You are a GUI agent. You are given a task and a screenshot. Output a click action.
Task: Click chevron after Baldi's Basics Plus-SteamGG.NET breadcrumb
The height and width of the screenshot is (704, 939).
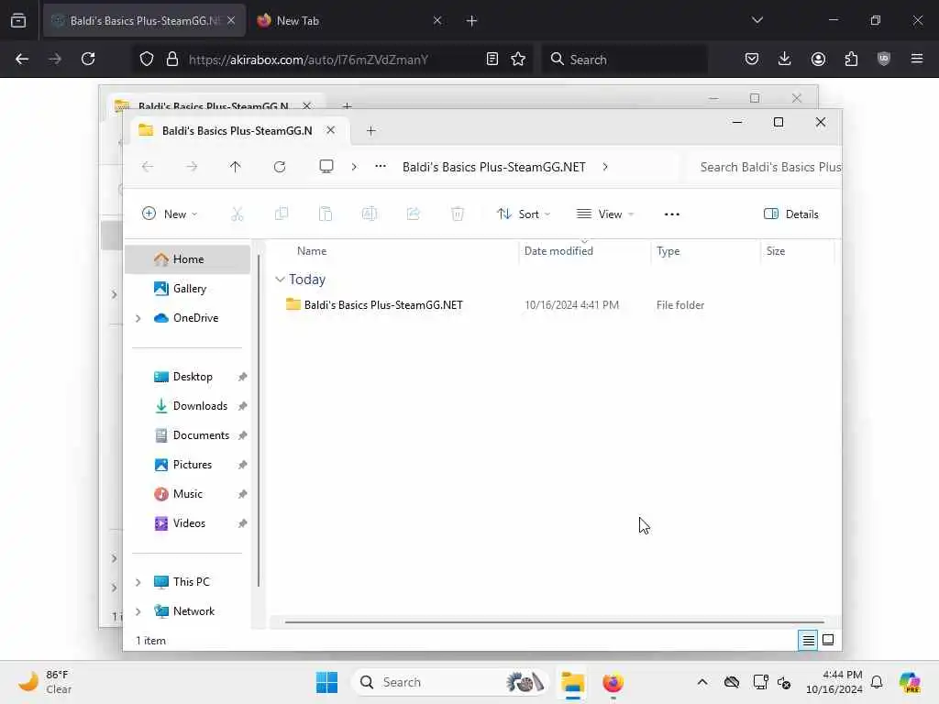tap(605, 167)
